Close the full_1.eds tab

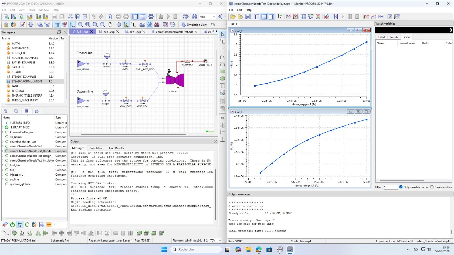tap(92, 32)
